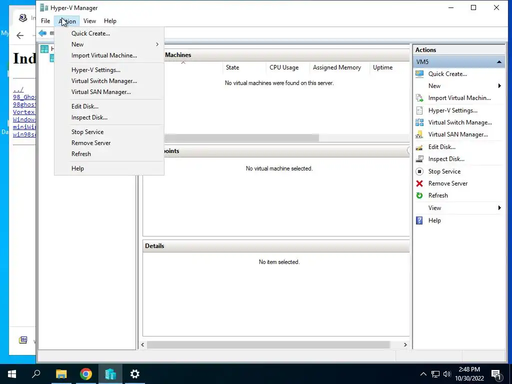Sort by State column header
Screen dimensions: 512x384
click(x=244, y=67)
